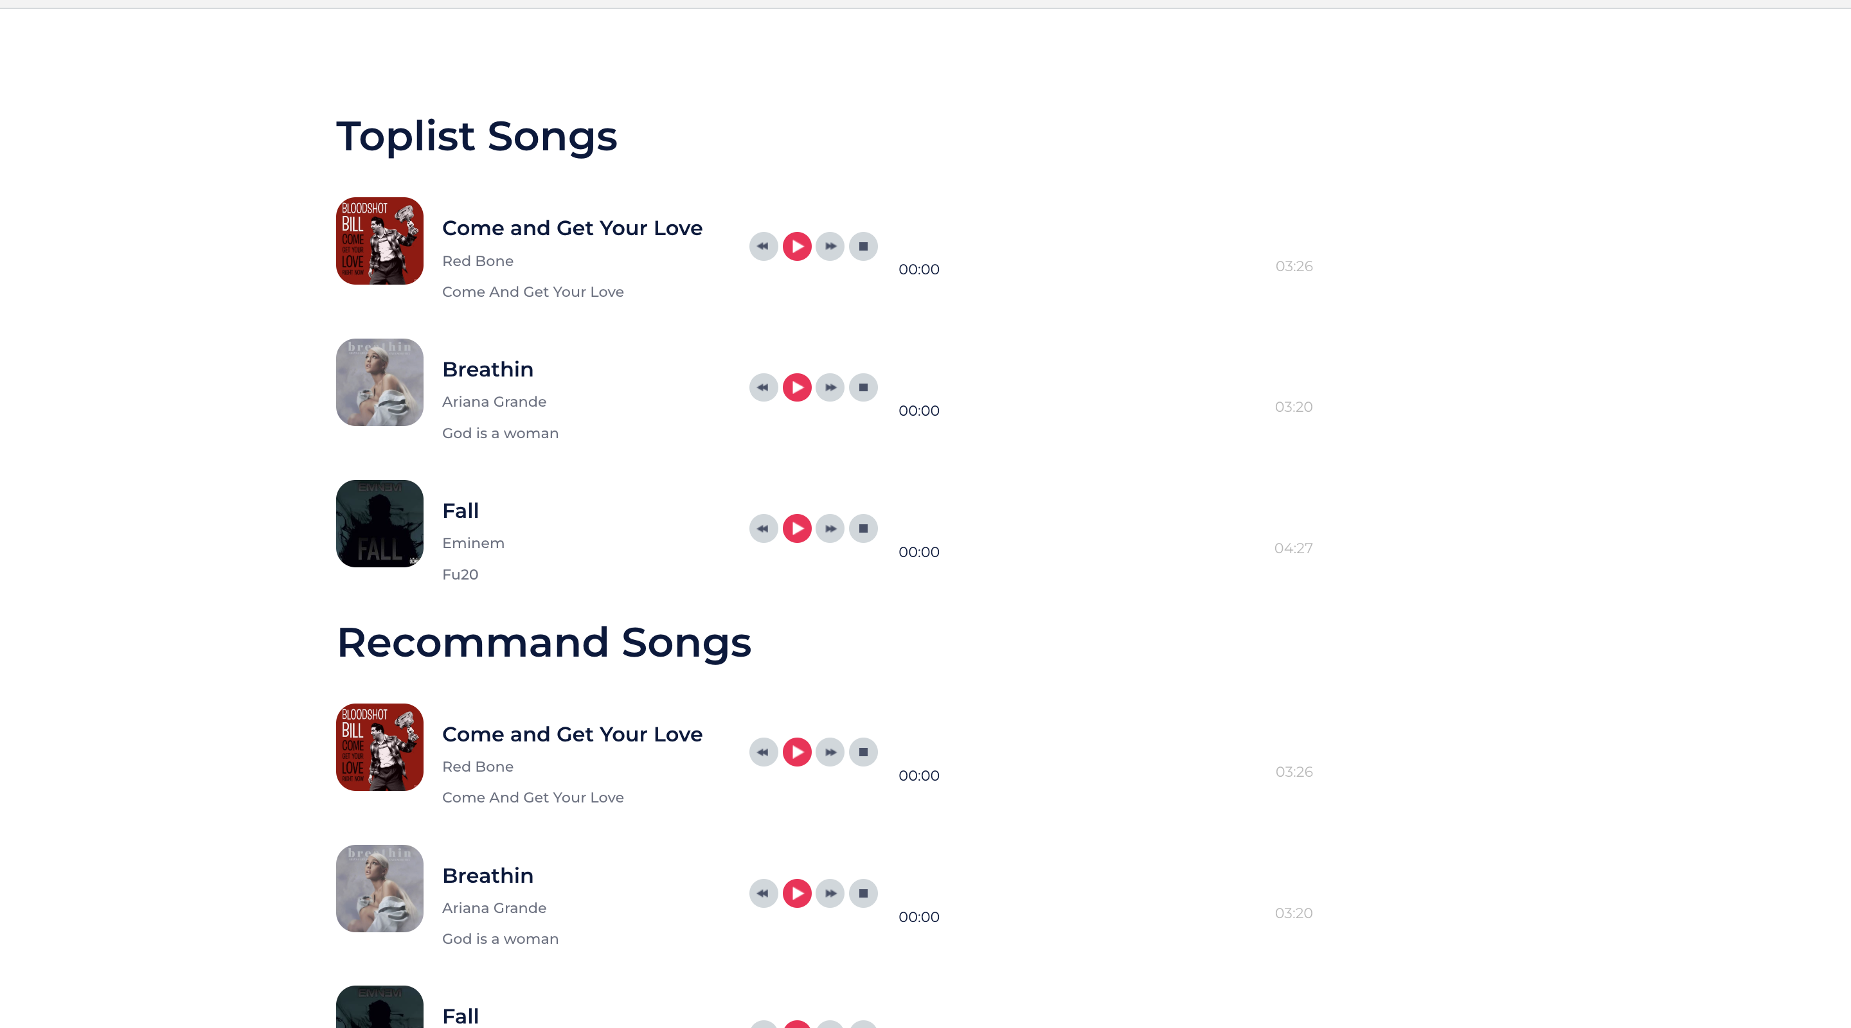1851x1028 pixels.
Task: Fast-forward Recommand Songs' Breathin track
Action: [x=830, y=894]
